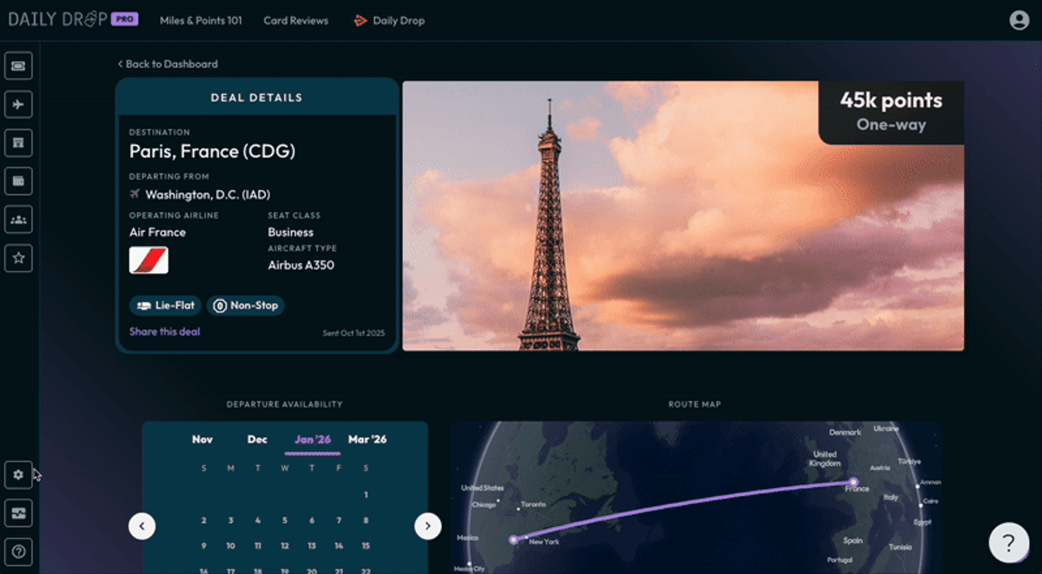Screen dimensions: 1042x574
Task: Select date 15 in the calendar
Action: click(x=366, y=546)
